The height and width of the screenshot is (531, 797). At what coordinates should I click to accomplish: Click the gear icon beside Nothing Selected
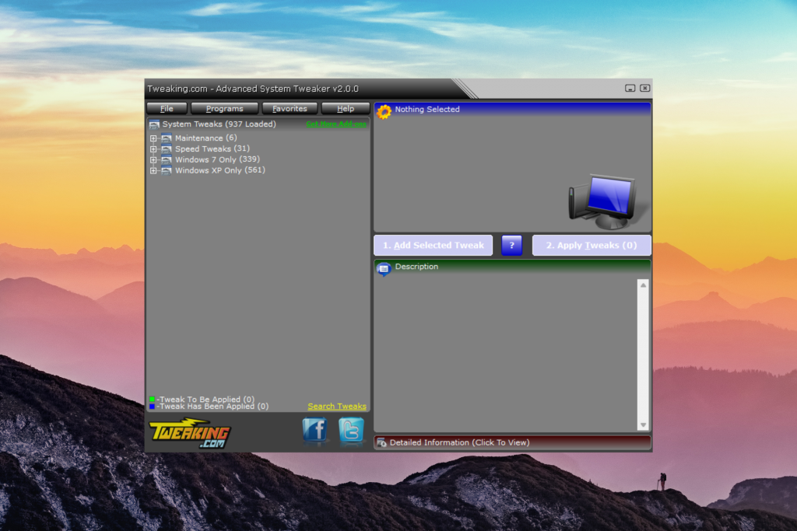click(x=384, y=111)
